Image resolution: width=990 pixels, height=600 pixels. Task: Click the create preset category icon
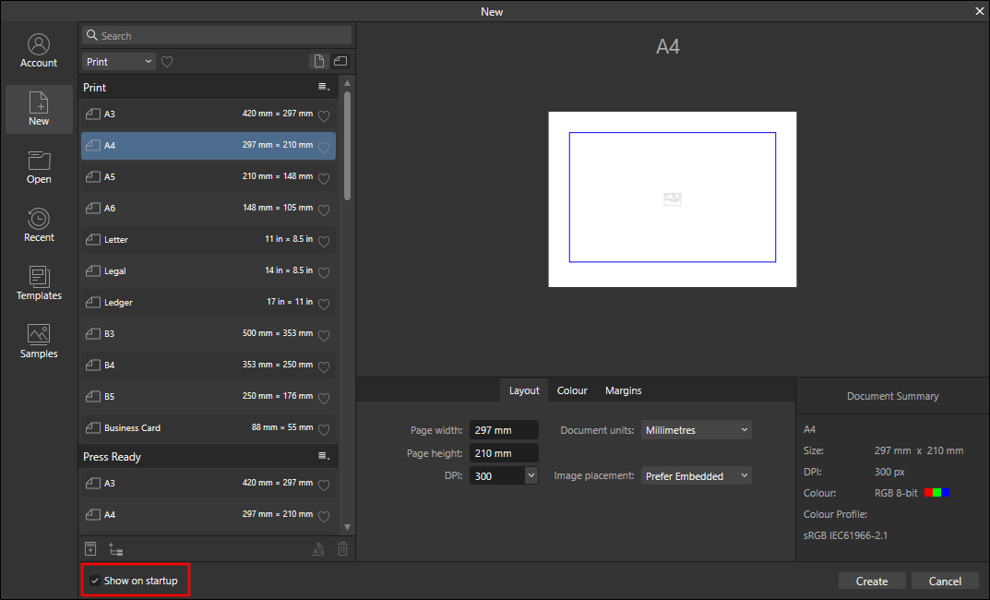click(x=115, y=549)
